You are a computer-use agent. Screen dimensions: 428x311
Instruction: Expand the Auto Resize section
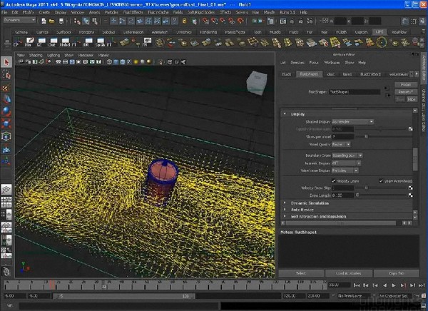coord(285,210)
